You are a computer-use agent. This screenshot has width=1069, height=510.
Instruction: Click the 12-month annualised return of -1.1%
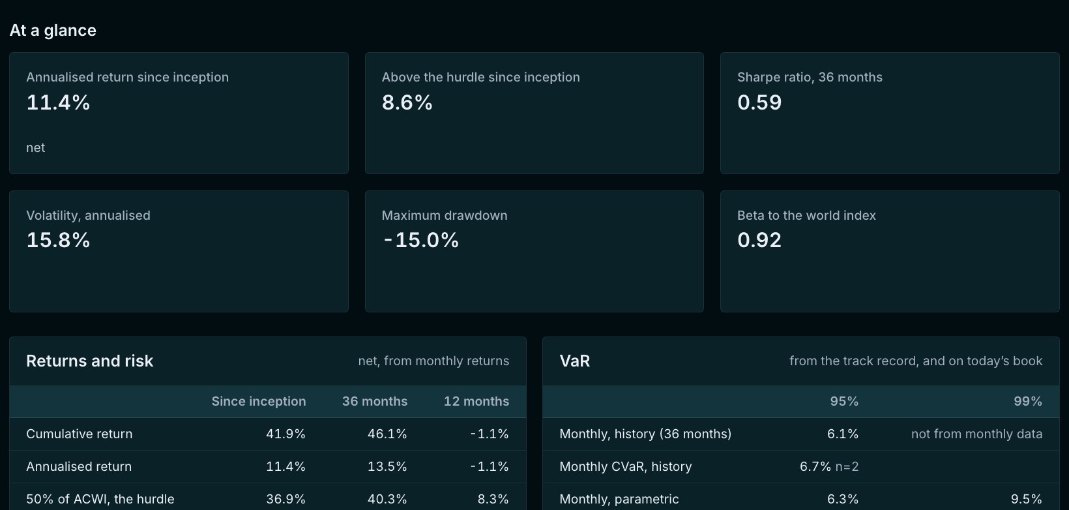click(x=490, y=467)
